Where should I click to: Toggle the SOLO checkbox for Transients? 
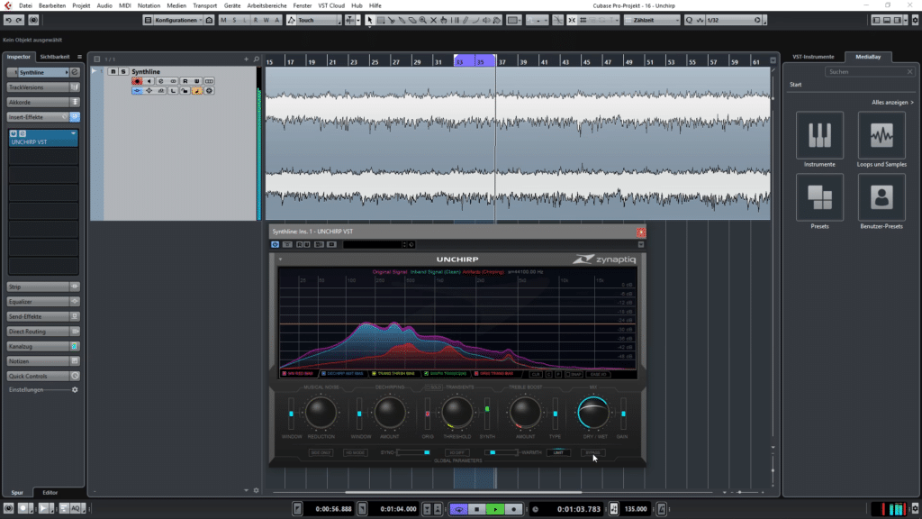coord(433,387)
